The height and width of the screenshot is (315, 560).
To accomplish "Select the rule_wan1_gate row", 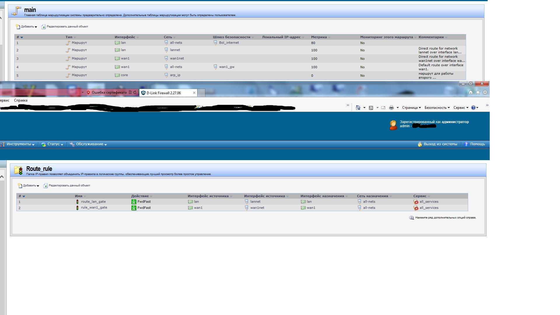I will [94, 208].
